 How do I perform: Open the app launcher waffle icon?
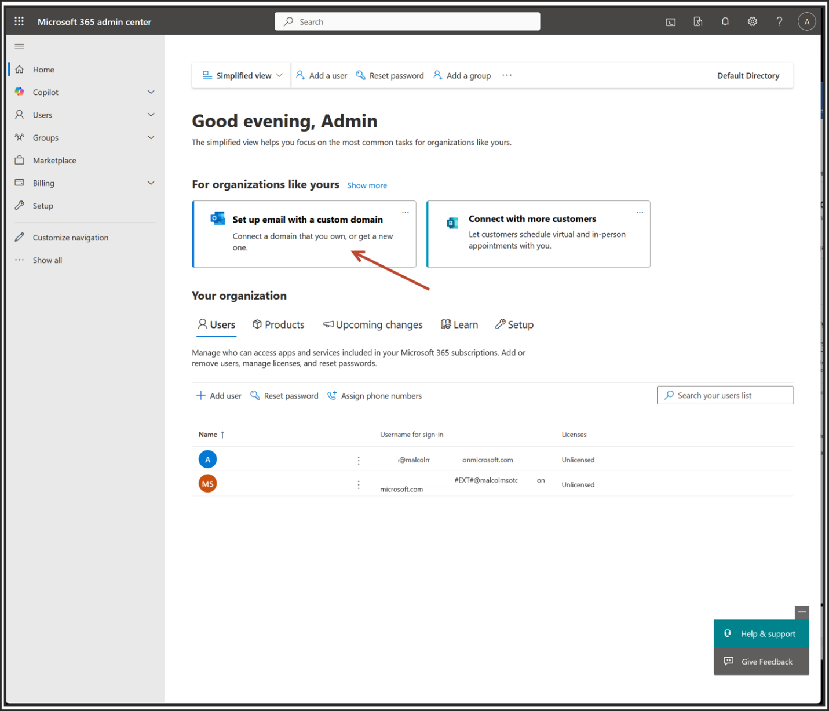tap(19, 21)
